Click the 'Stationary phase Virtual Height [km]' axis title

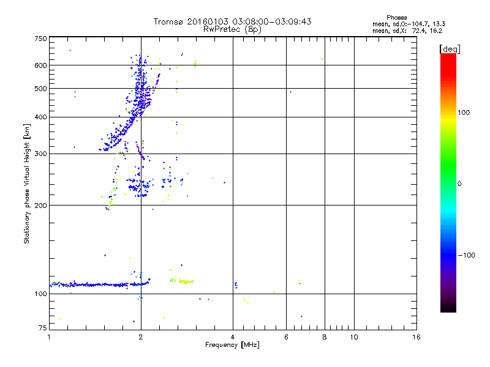pyautogui.click(x=27, y=183)
